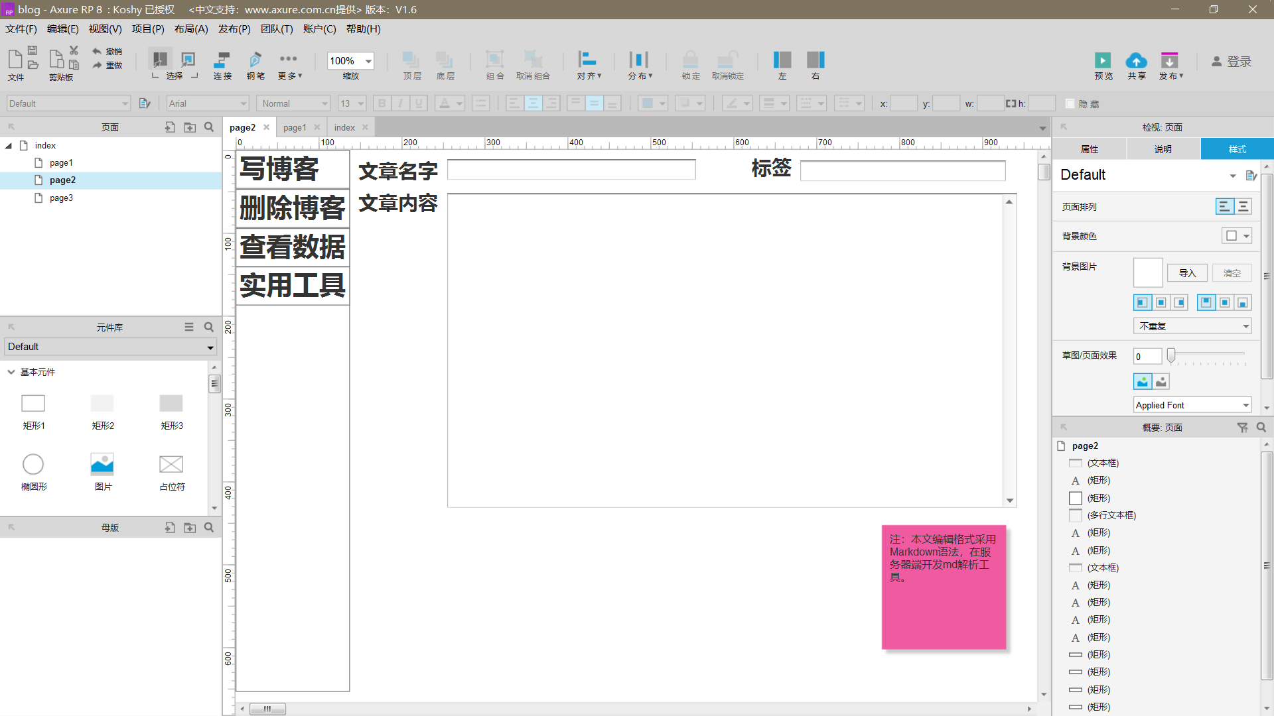Open the 团队(T) menu

pyautogui.click(x=277, y=29)
